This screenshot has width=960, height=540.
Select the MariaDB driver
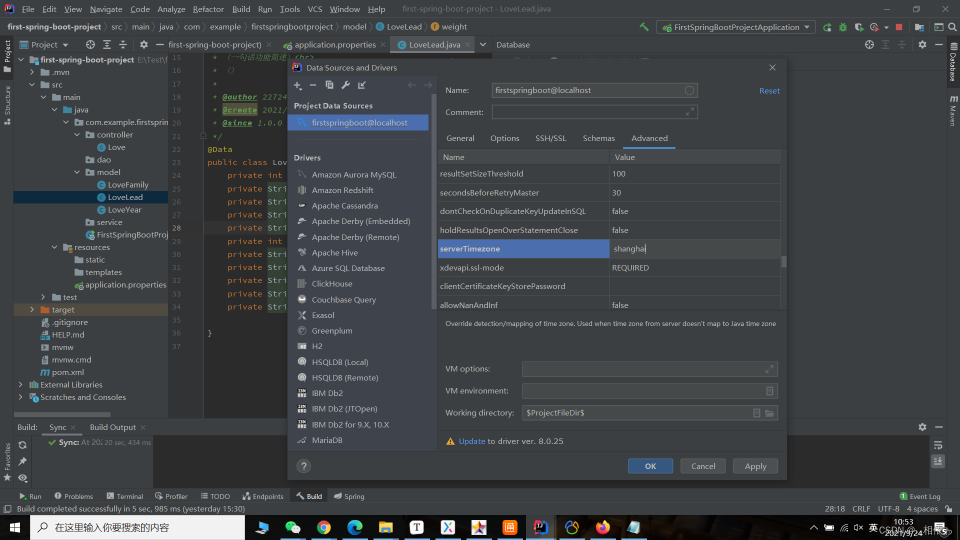pyautogui.click(x=327, y=440)
